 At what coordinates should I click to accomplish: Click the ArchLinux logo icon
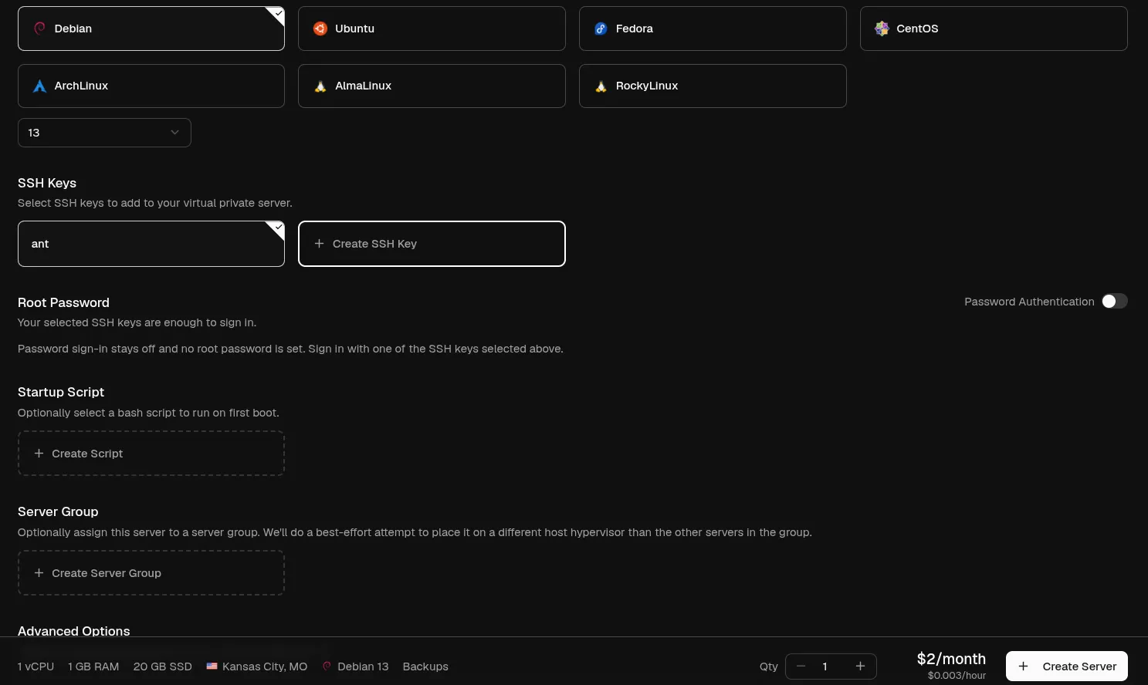[39, 86]
